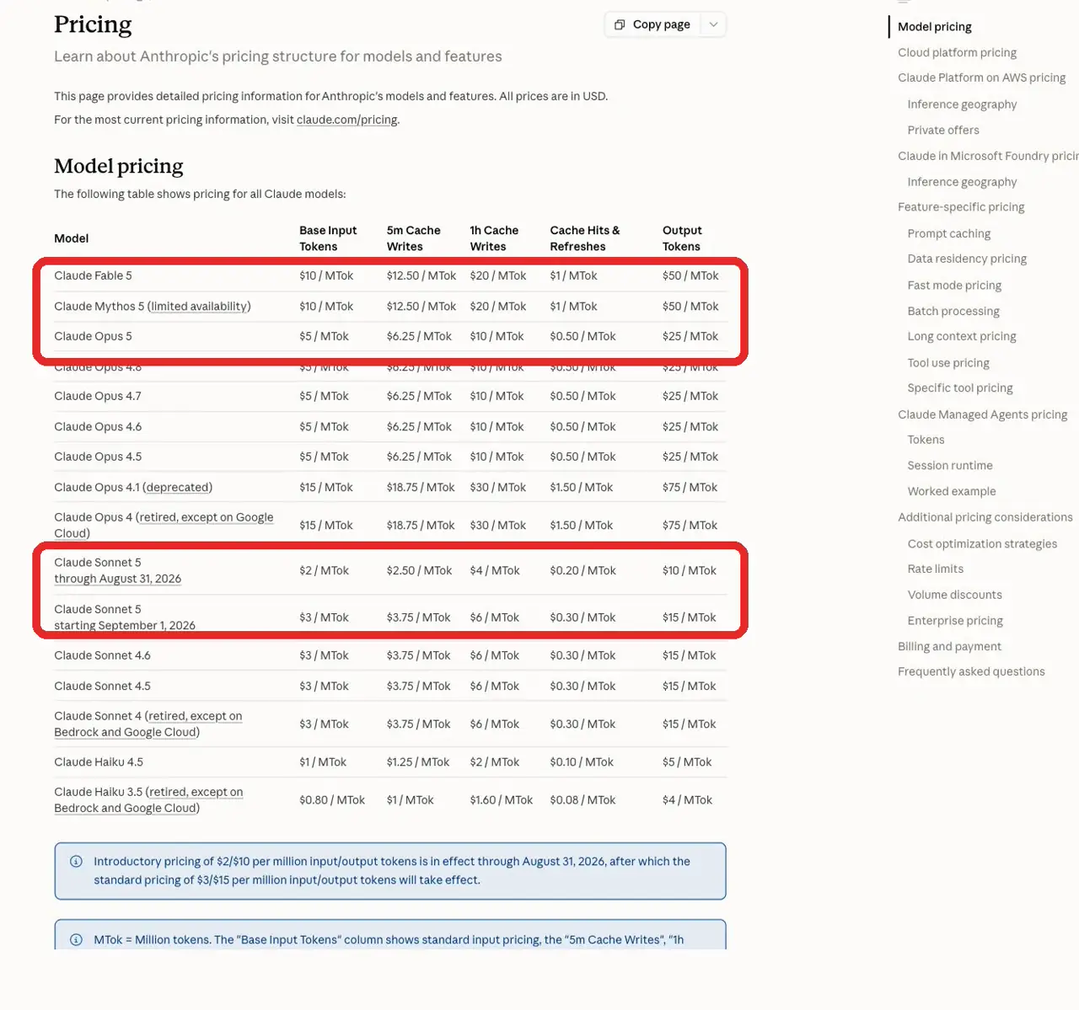The height and width of the screenshot is (1010, 1079).
Task: Open the Copy page dropdown chevron
Action: [x=713, y=24]
